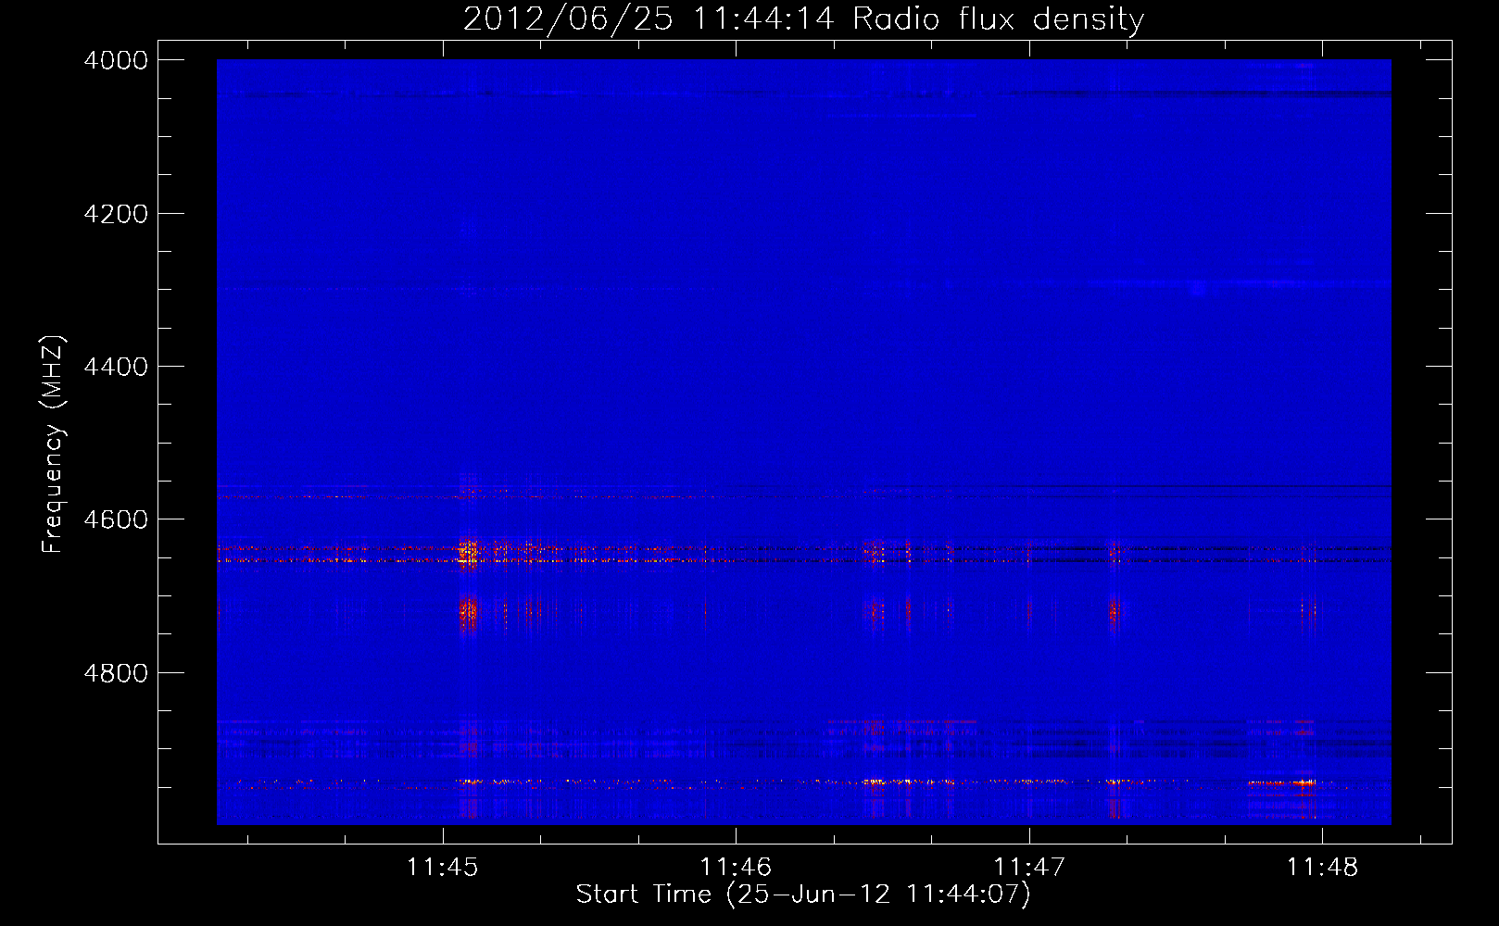Select the 4200 frequency tick label
1499x926 pixels.
tap(116, 214)
